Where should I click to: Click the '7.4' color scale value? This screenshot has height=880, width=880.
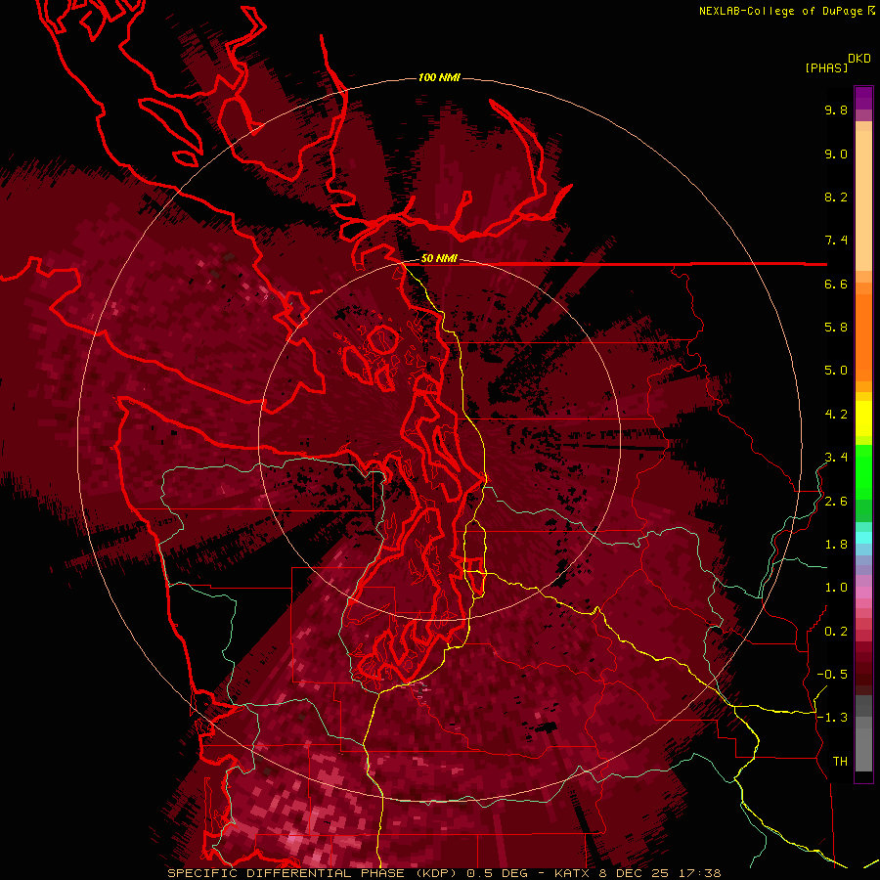836,241
